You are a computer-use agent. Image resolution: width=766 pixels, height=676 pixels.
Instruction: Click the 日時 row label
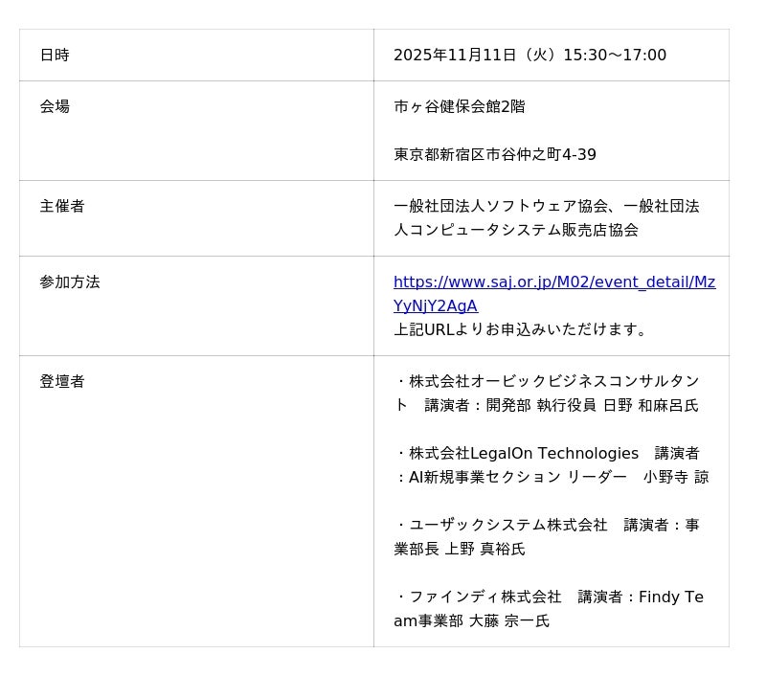coord(55,56)
